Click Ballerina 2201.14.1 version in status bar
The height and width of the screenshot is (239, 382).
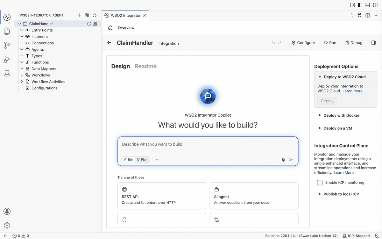click(x=301, y=236)
